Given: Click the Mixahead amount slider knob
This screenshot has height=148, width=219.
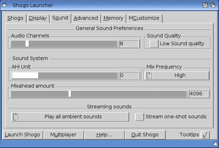Looking at the screenshot, I should (70, 94).
